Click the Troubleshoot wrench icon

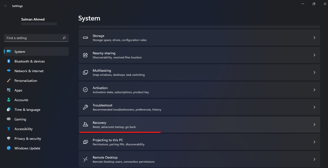coord(85,107)
